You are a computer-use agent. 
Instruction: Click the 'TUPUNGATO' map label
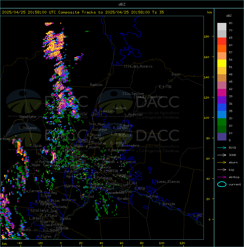[48, 204]
